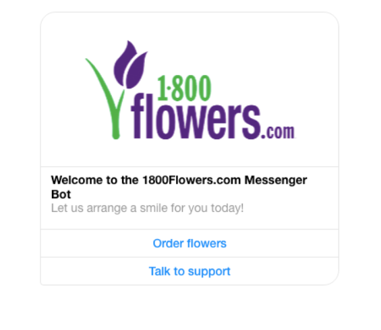Click the 'Let us arrange a smile' subtitle
Screen dimensions: 381x330
[147, 208]
